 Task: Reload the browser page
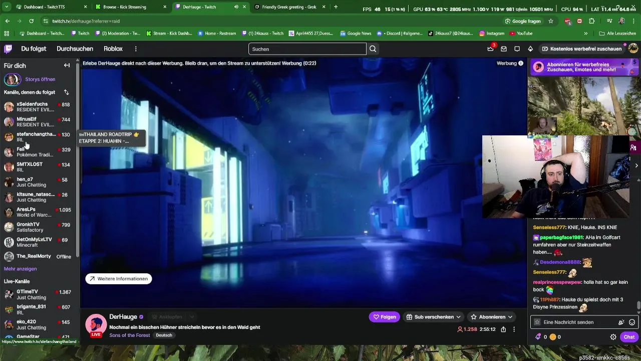[31, 21]
